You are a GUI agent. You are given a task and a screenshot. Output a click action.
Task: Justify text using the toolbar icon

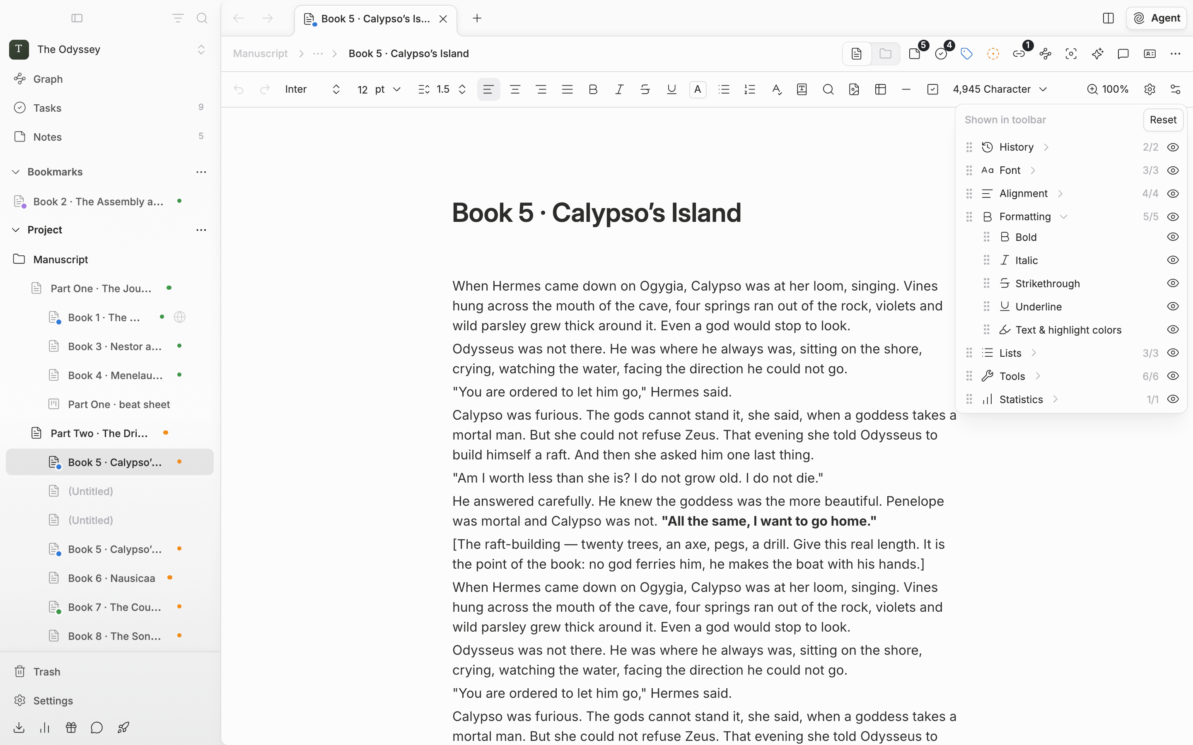click(567, 89)
